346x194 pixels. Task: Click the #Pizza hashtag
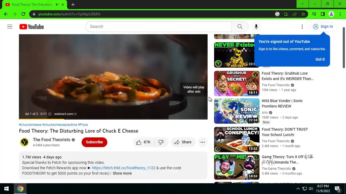point(83,125)
